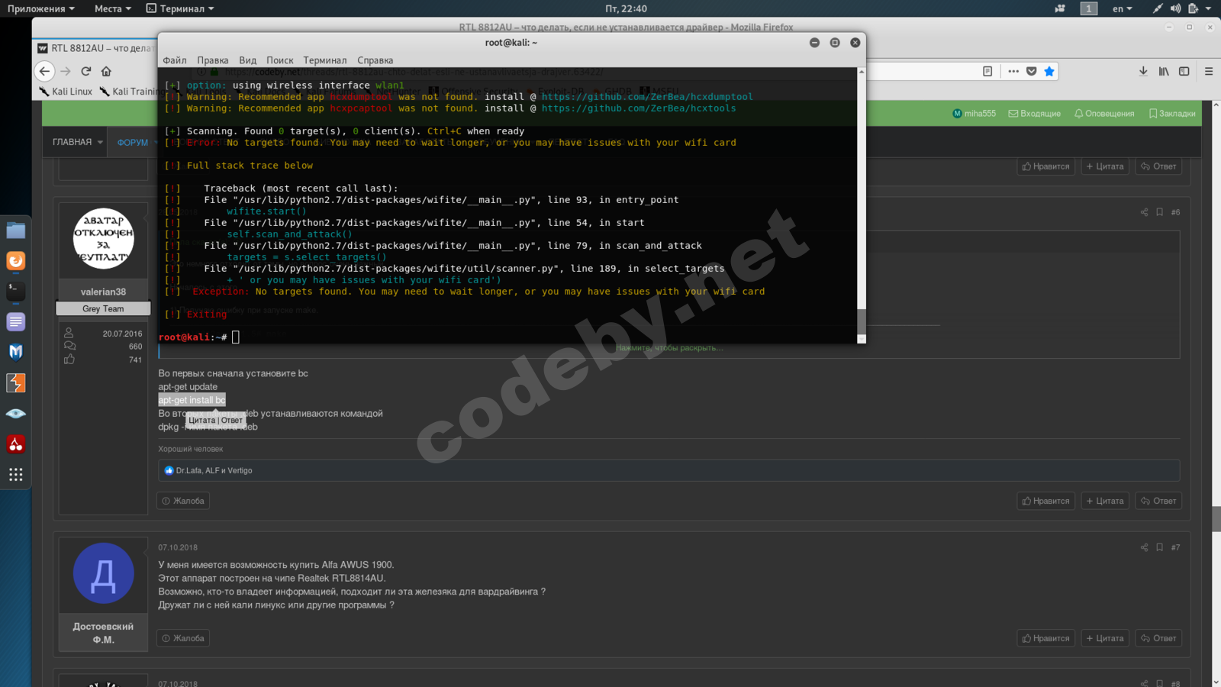Open the en keyboard layout dropdown
The image size is (1221, 687).
1122,8
